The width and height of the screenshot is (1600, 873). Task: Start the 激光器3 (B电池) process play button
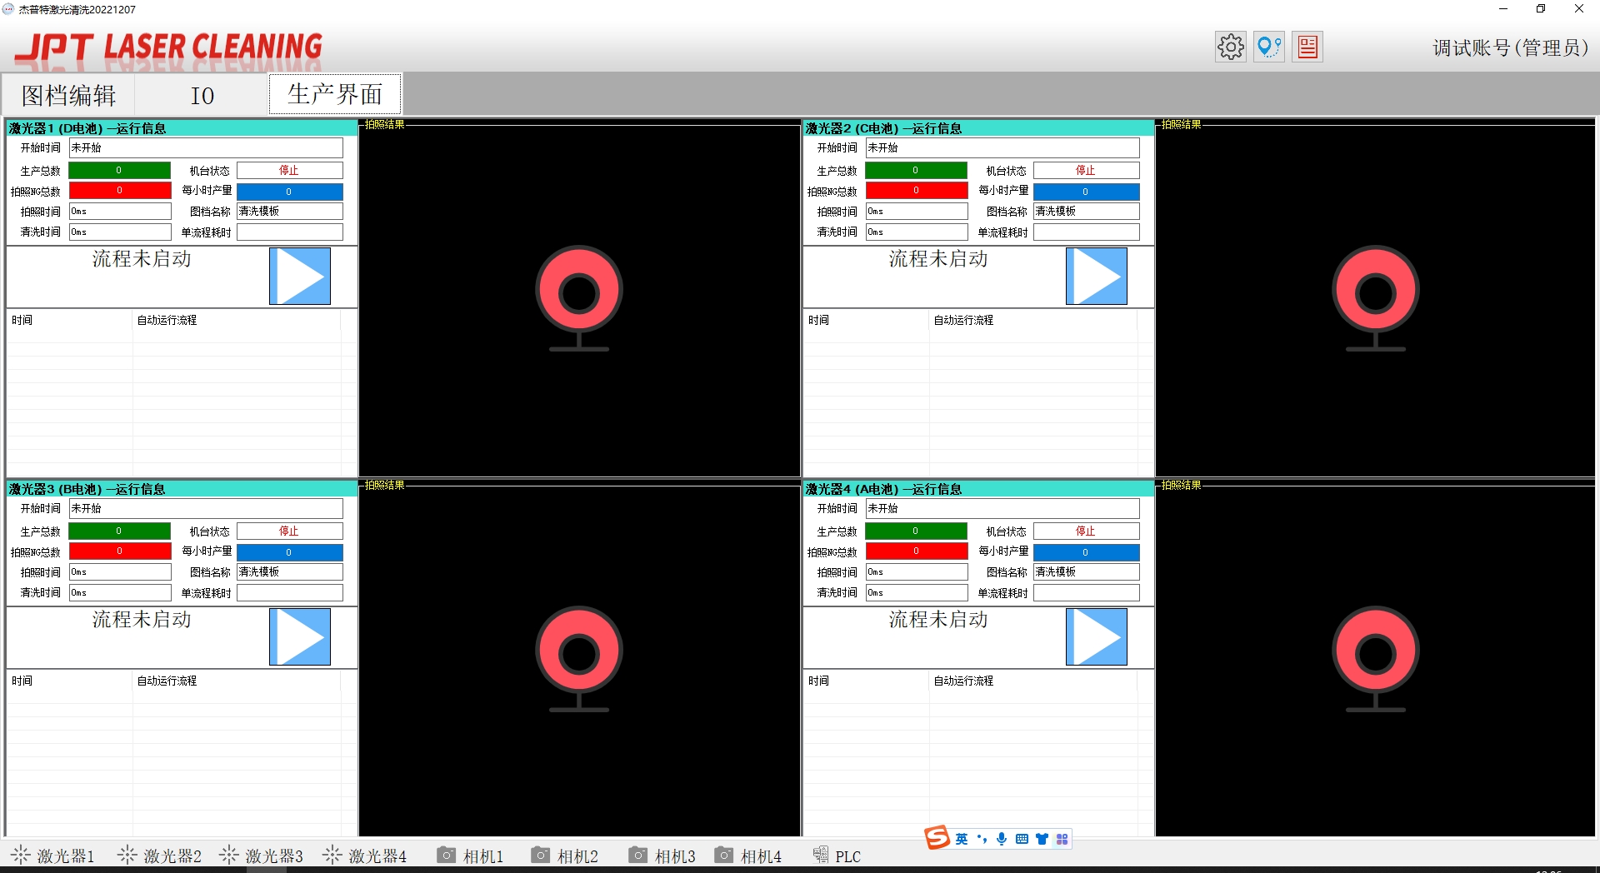300,636
